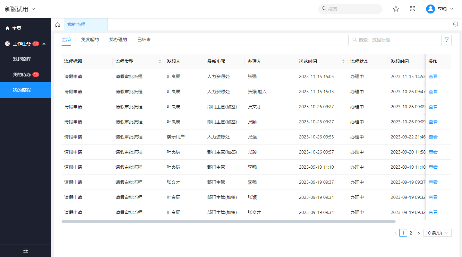The height and width of the screenshot is (257, 462).
Task: Click the more options ellipsis icon
Action: 455,24
